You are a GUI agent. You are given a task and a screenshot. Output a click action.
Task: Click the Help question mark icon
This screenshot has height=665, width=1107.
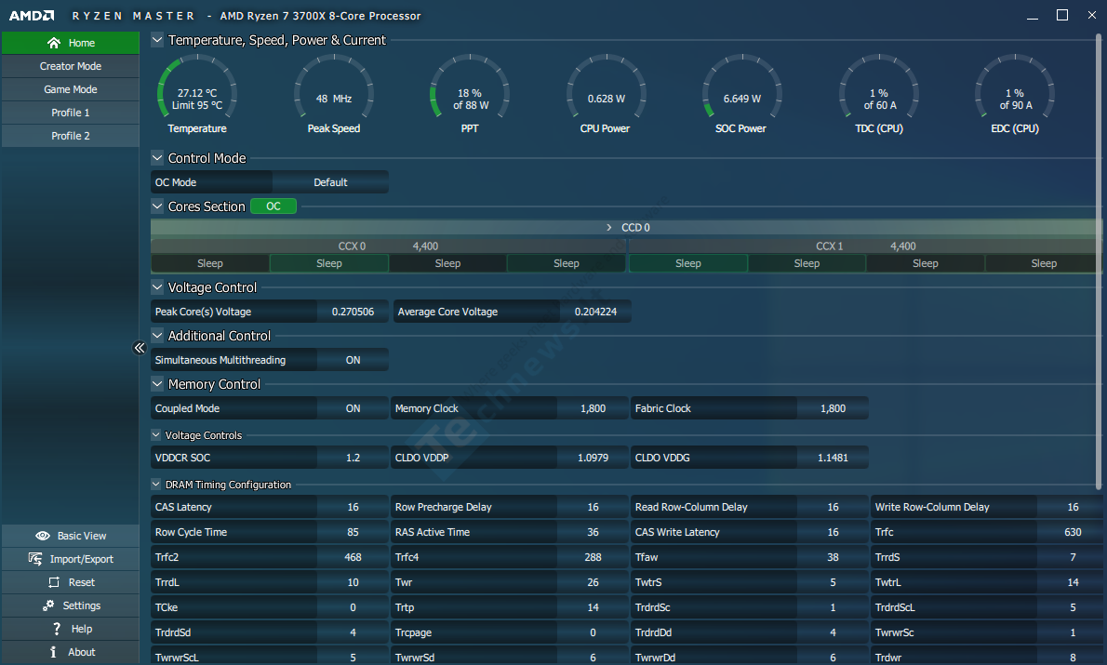click(57, 629)
